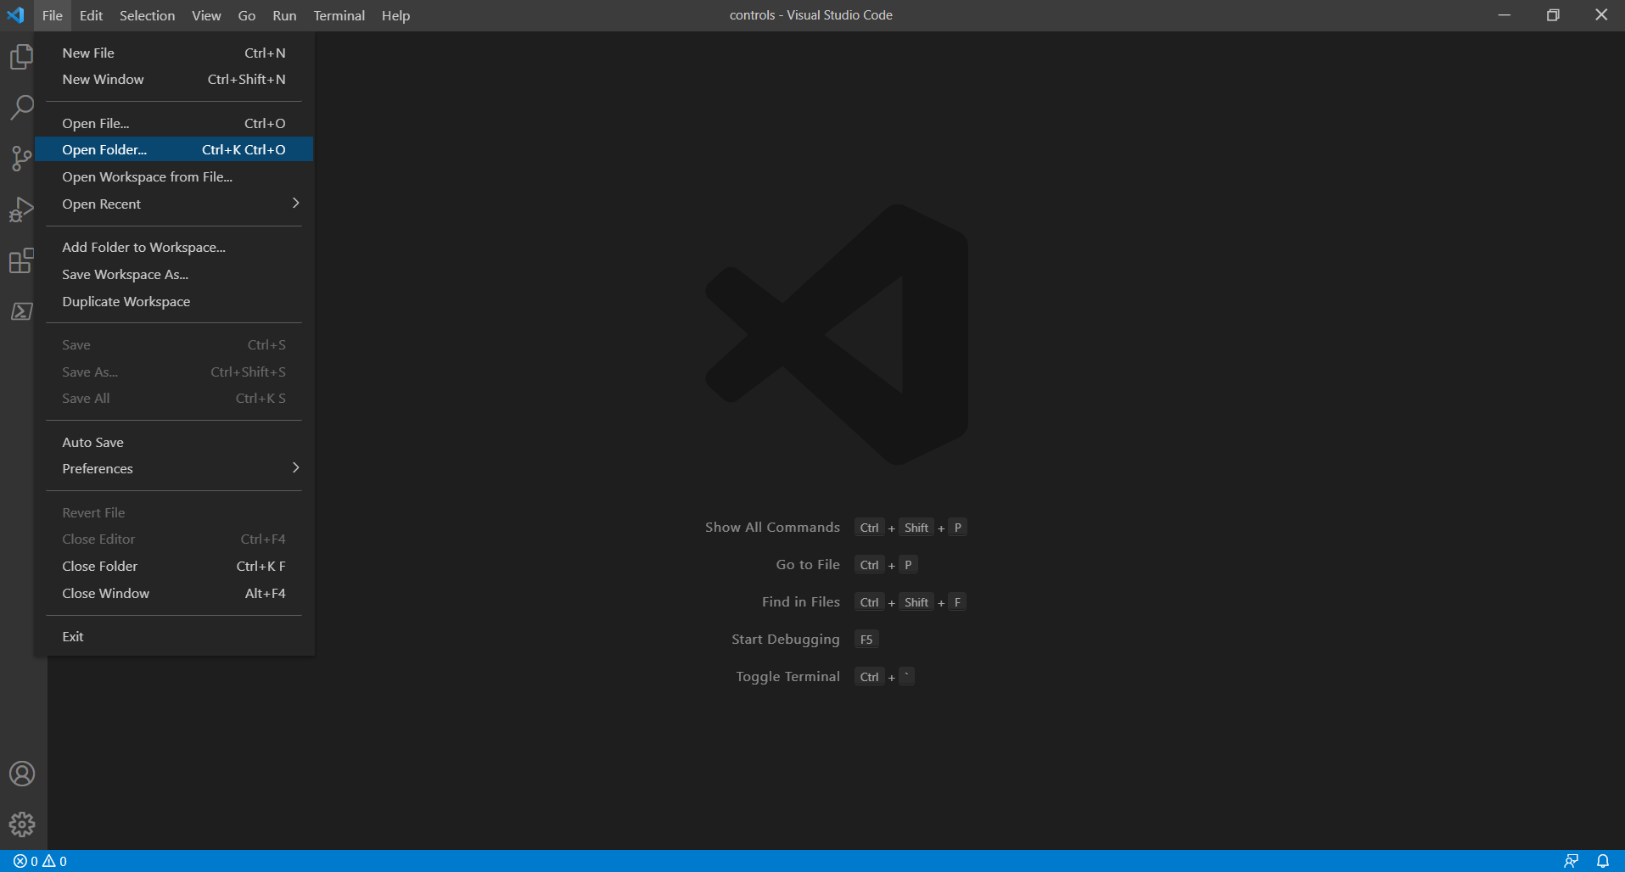This screenshot has width=1625, height=872.
Task: Click the errors and warnings status indicator
Action: click(x=40, y=861)
